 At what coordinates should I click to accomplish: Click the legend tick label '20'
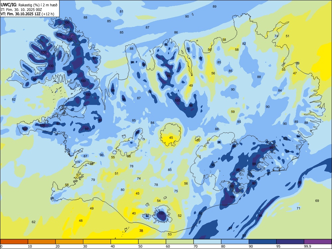coord(57,246)
